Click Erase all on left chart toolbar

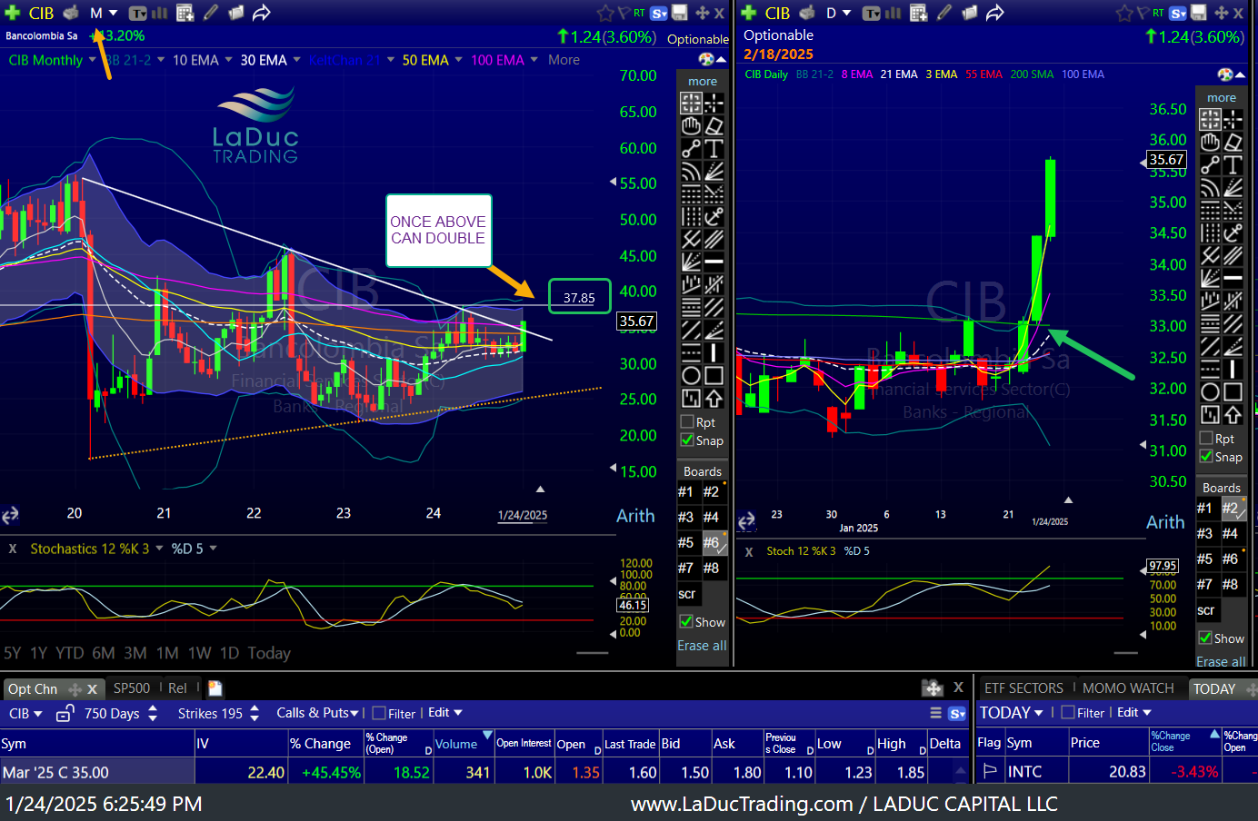tap(702, 646)
